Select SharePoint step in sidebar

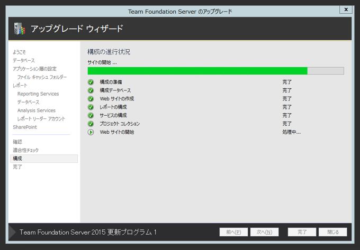pos(25,127)
